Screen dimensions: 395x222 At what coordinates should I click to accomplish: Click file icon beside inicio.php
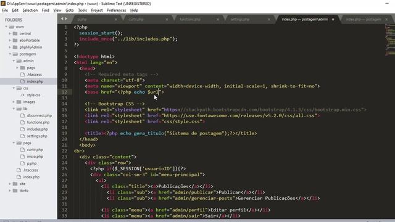pos(23,157)
